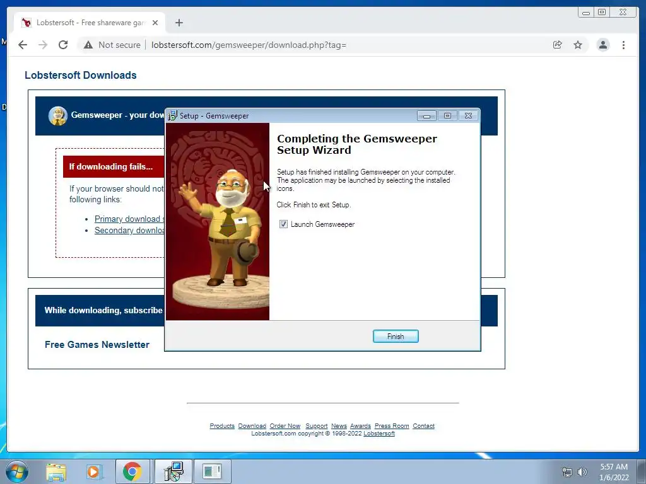The height and width of the screenshot is (484, 646).
Task: Click the Free Games Newsletter heading
Action: point(97,345)
